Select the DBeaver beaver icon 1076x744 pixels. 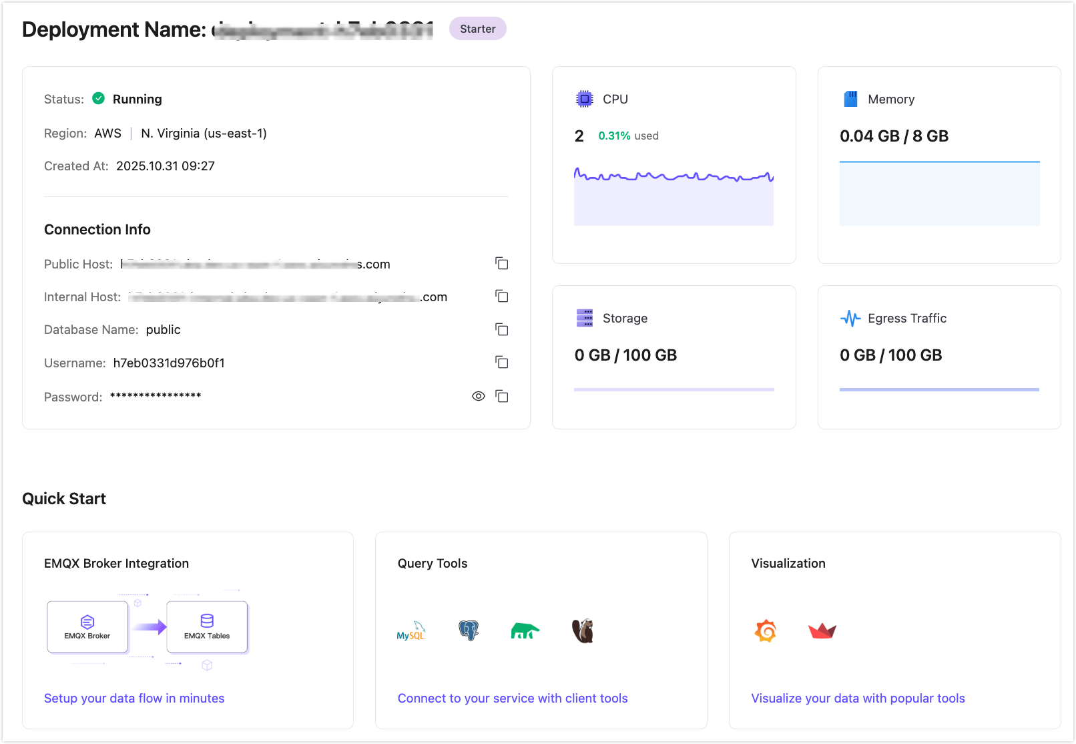pos(581,630)
